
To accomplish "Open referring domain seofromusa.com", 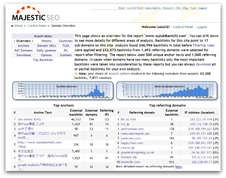I will pyautogui.click(x=132, y=129).
